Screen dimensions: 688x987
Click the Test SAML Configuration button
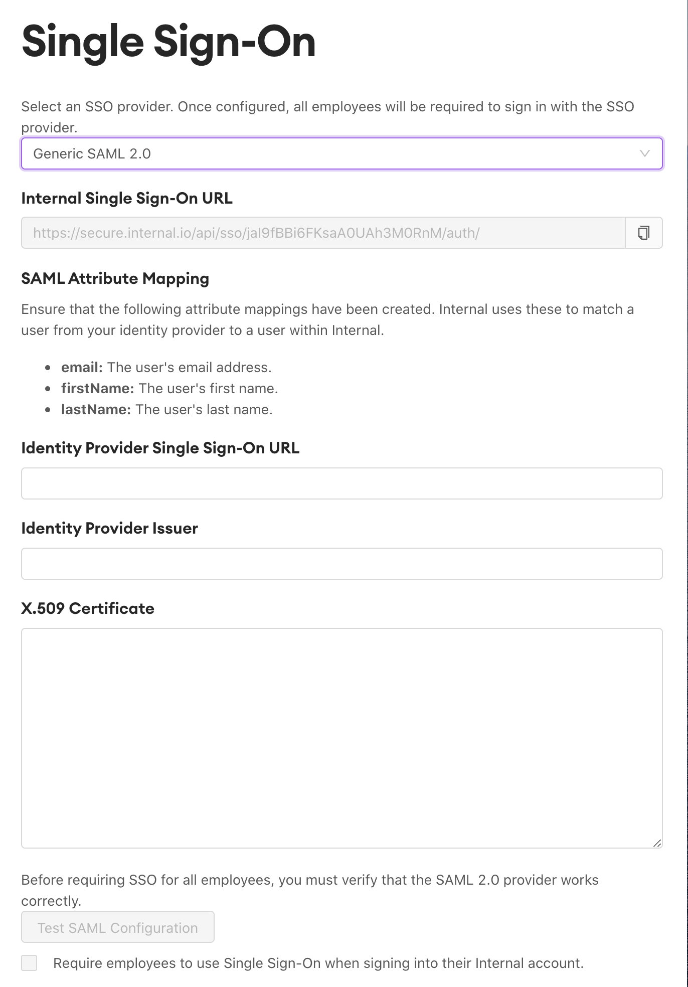[x=118, y=927]
